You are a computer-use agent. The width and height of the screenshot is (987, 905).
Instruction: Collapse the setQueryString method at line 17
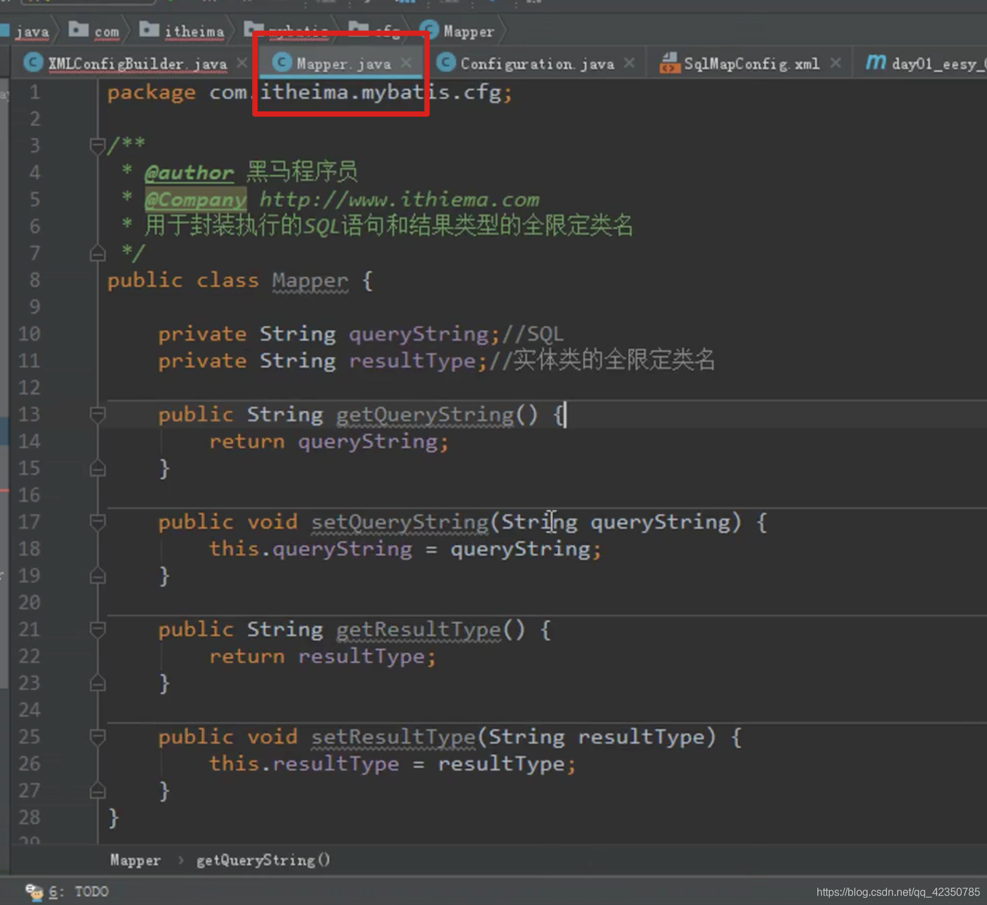click(97, 522)
